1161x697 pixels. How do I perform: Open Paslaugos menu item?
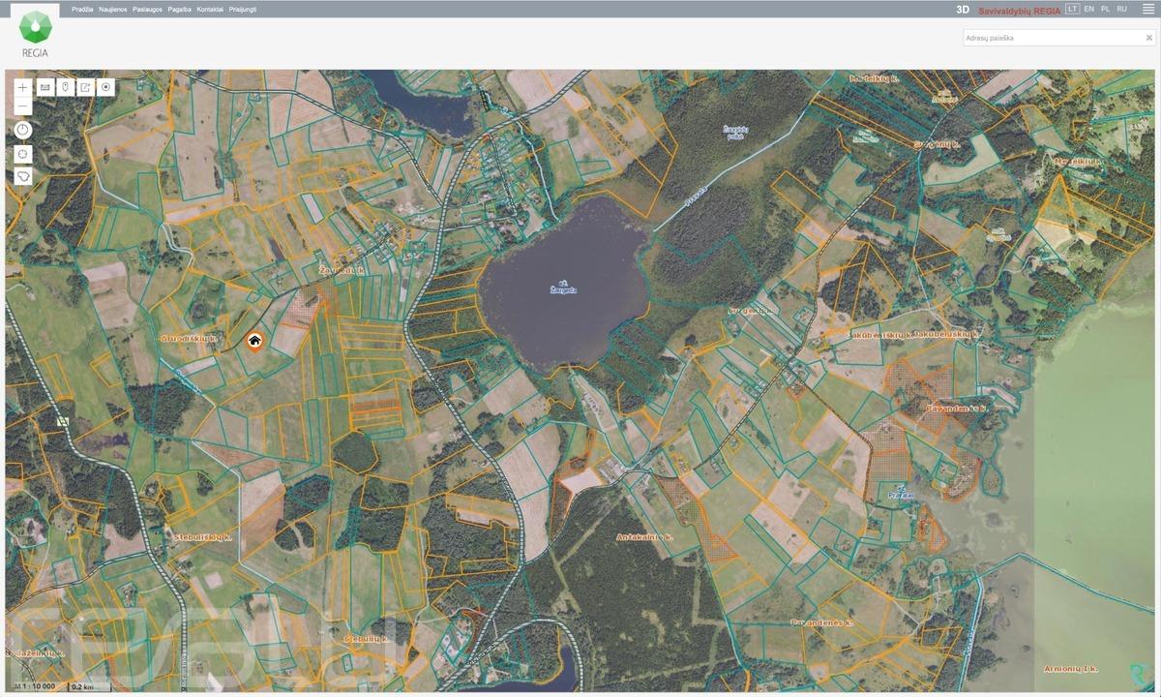(x=147, y=9)
